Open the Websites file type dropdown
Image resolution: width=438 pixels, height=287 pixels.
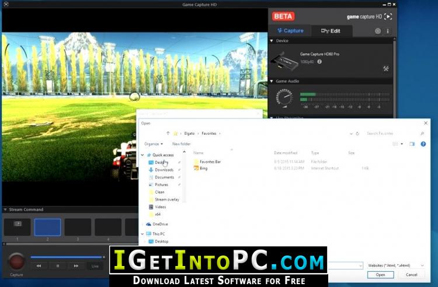pos(396,265)
